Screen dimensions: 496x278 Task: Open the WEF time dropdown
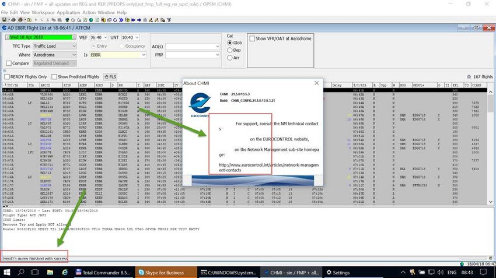click(106, 38)
